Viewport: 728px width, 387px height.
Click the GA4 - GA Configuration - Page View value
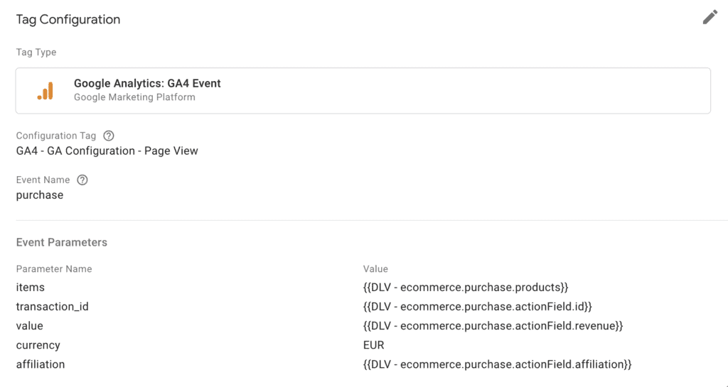click(x=107, y=151)
